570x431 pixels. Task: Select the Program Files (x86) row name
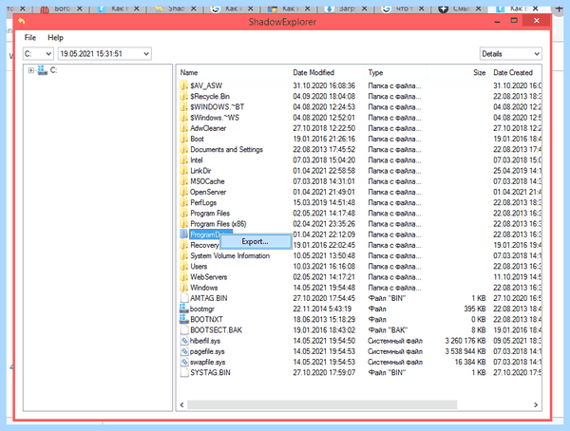click(x=218, y=224)
